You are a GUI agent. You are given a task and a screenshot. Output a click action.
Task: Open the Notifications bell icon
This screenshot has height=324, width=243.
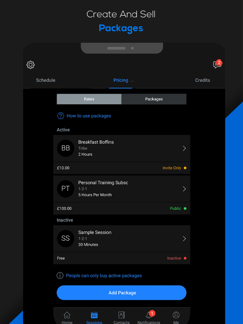coord(149,315)
